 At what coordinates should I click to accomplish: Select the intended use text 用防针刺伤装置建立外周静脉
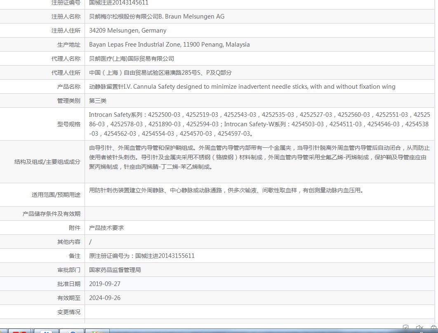(x=226, y=191)
